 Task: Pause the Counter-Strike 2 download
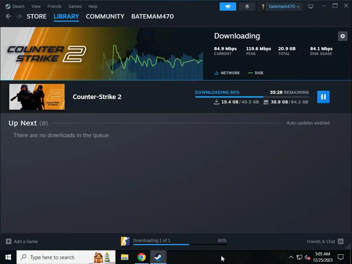[323, 97]
